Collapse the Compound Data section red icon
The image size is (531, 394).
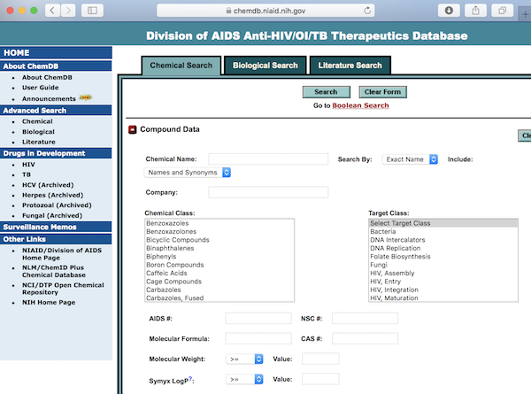[132, 129]
